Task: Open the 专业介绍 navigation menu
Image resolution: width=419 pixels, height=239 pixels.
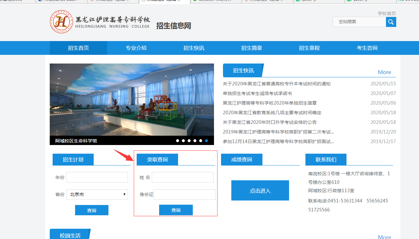Action: 136,48
